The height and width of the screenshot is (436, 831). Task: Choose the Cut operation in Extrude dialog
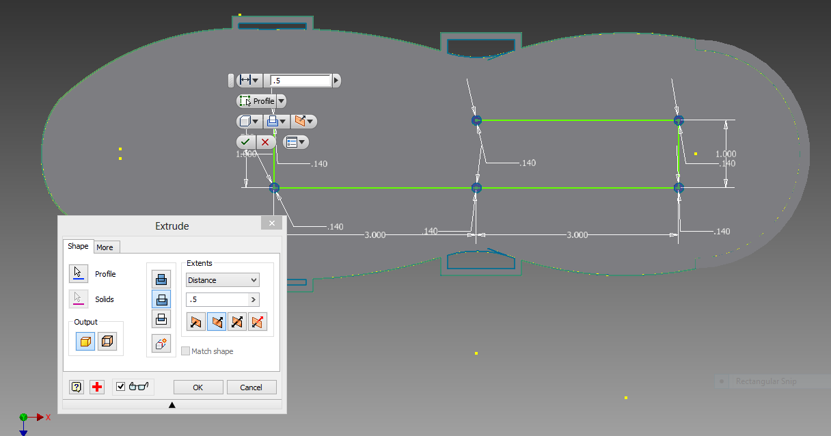click(161, 299)
